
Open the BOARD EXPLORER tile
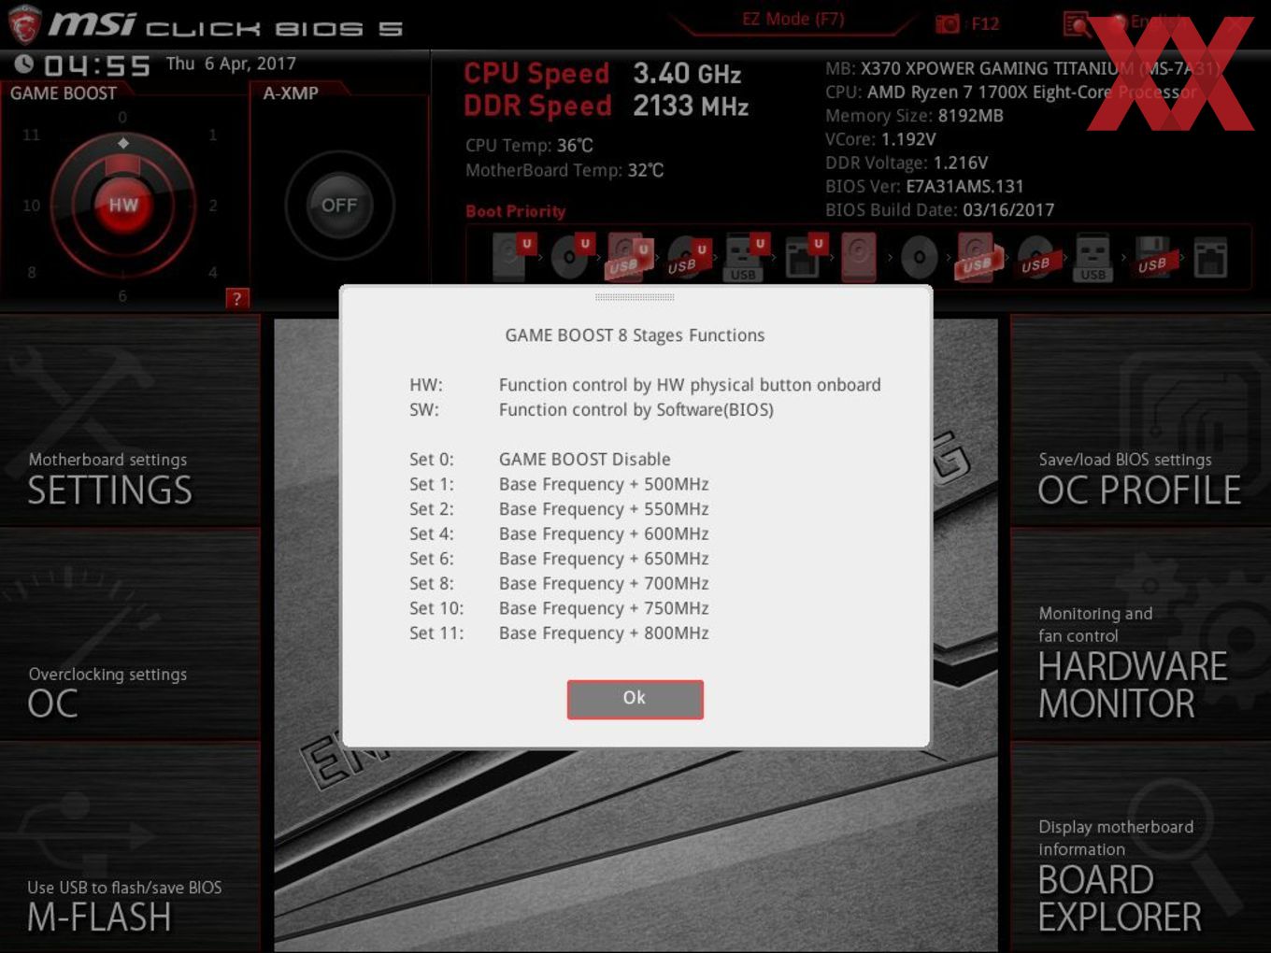(x=1140, y=848)
